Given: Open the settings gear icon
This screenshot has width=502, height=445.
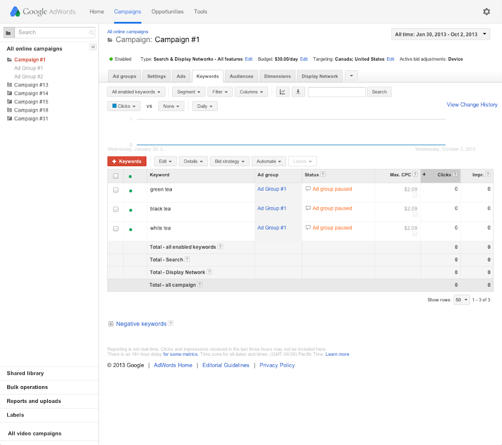Looking at the screenshot, I should pos(486,11).
